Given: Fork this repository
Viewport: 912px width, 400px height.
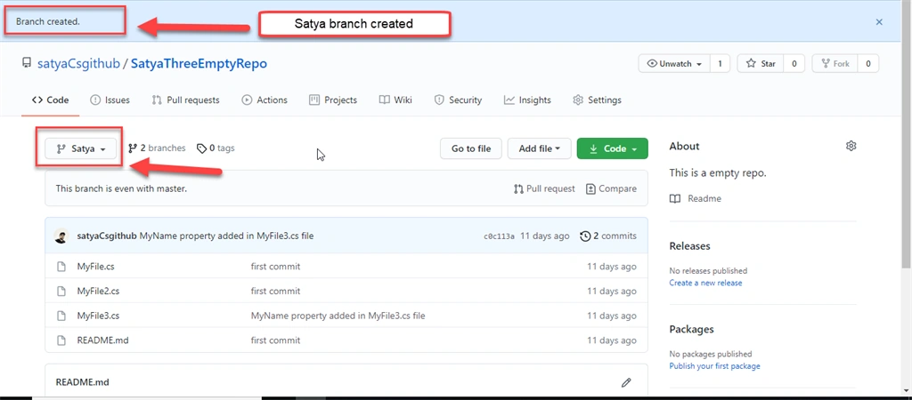Looking at the screenshot, I should click(835, 64).
